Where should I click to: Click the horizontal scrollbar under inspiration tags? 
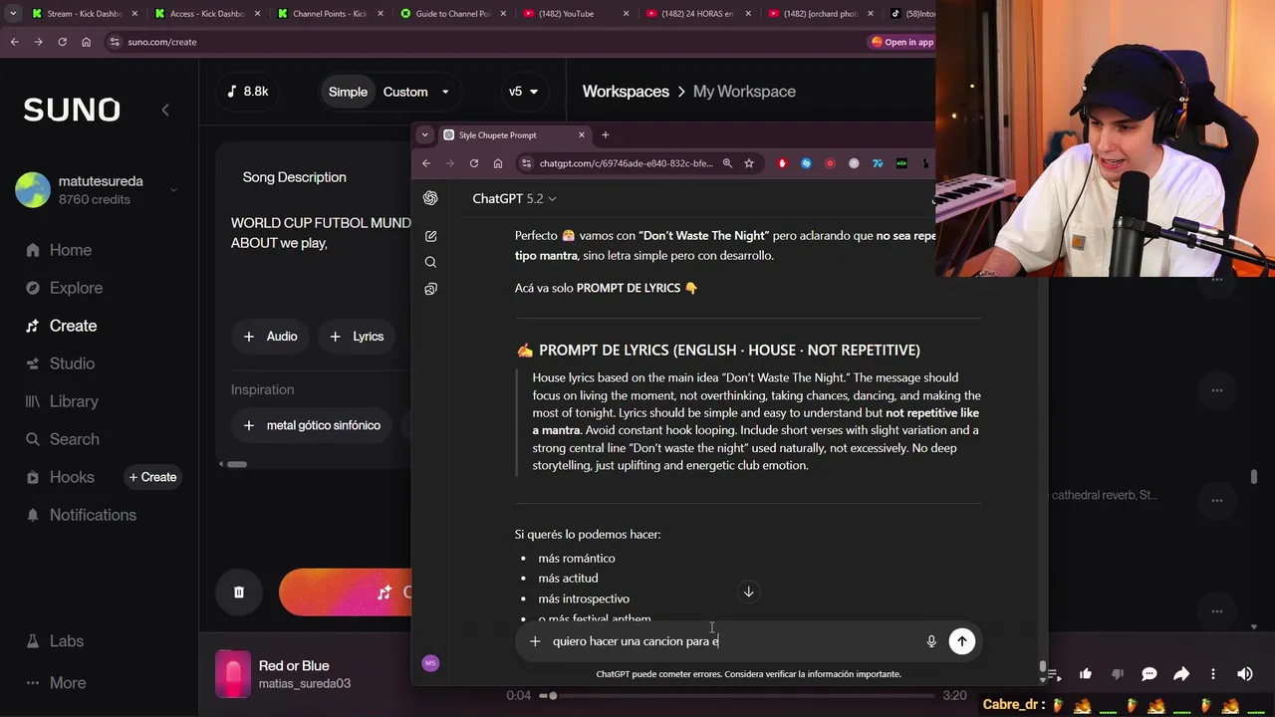235,464
